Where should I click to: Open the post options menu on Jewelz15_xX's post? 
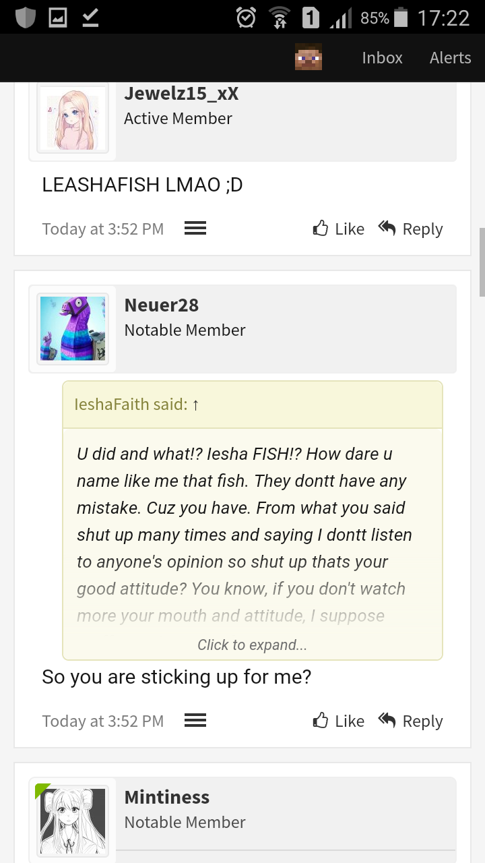(x=195, y=229)
